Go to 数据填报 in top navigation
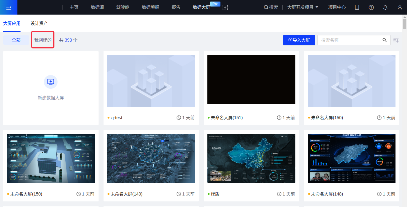 [x=150, y=7]
